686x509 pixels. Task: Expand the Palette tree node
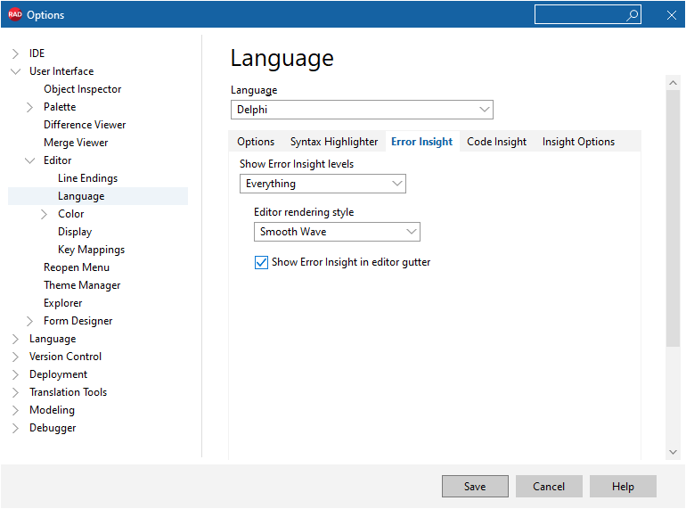(29, 107)
